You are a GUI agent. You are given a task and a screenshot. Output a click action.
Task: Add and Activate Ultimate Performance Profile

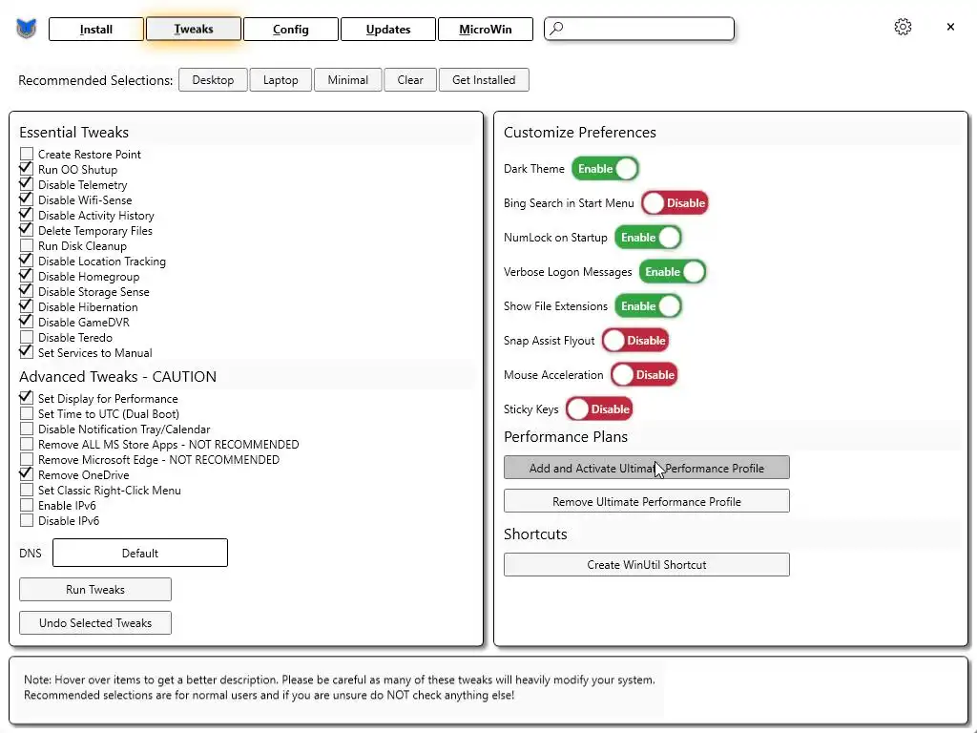(x=647, y=468)
